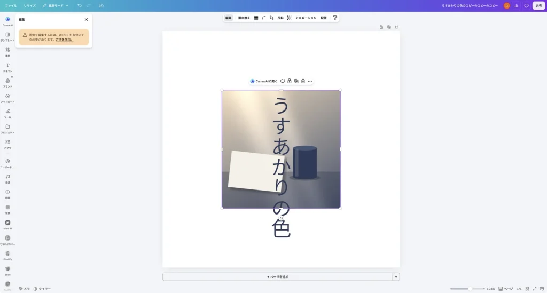
Task: Duplicate the page above the canvas
Action: pyautogui.click(x=389, y=27)
